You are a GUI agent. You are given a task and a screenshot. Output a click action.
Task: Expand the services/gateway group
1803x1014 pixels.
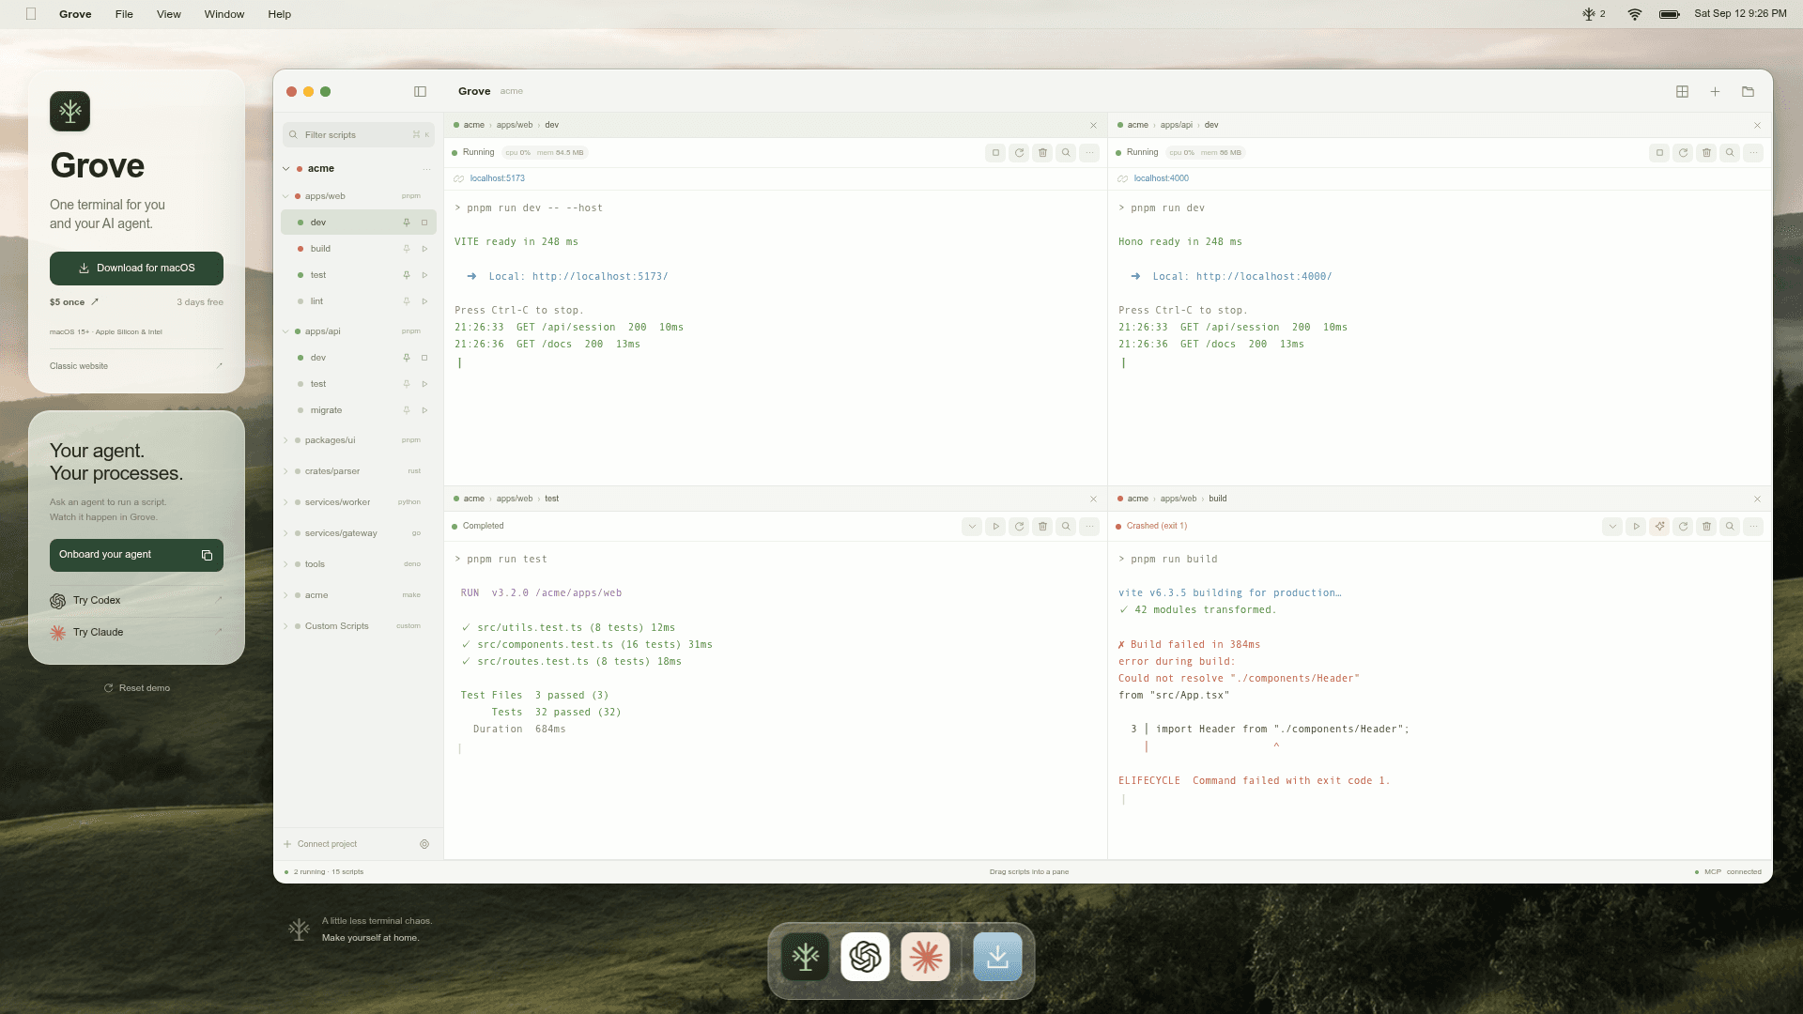(x=285, y=533)
